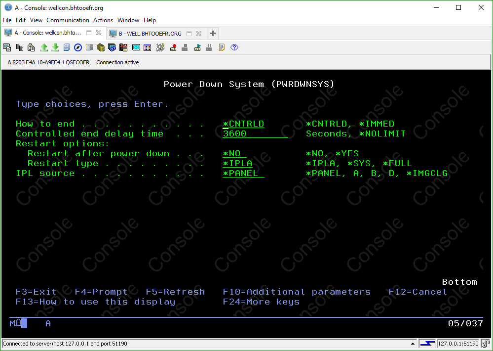Expand the status bar message arrow
This screenshot has width=493, height=351.
pos(413,344)
